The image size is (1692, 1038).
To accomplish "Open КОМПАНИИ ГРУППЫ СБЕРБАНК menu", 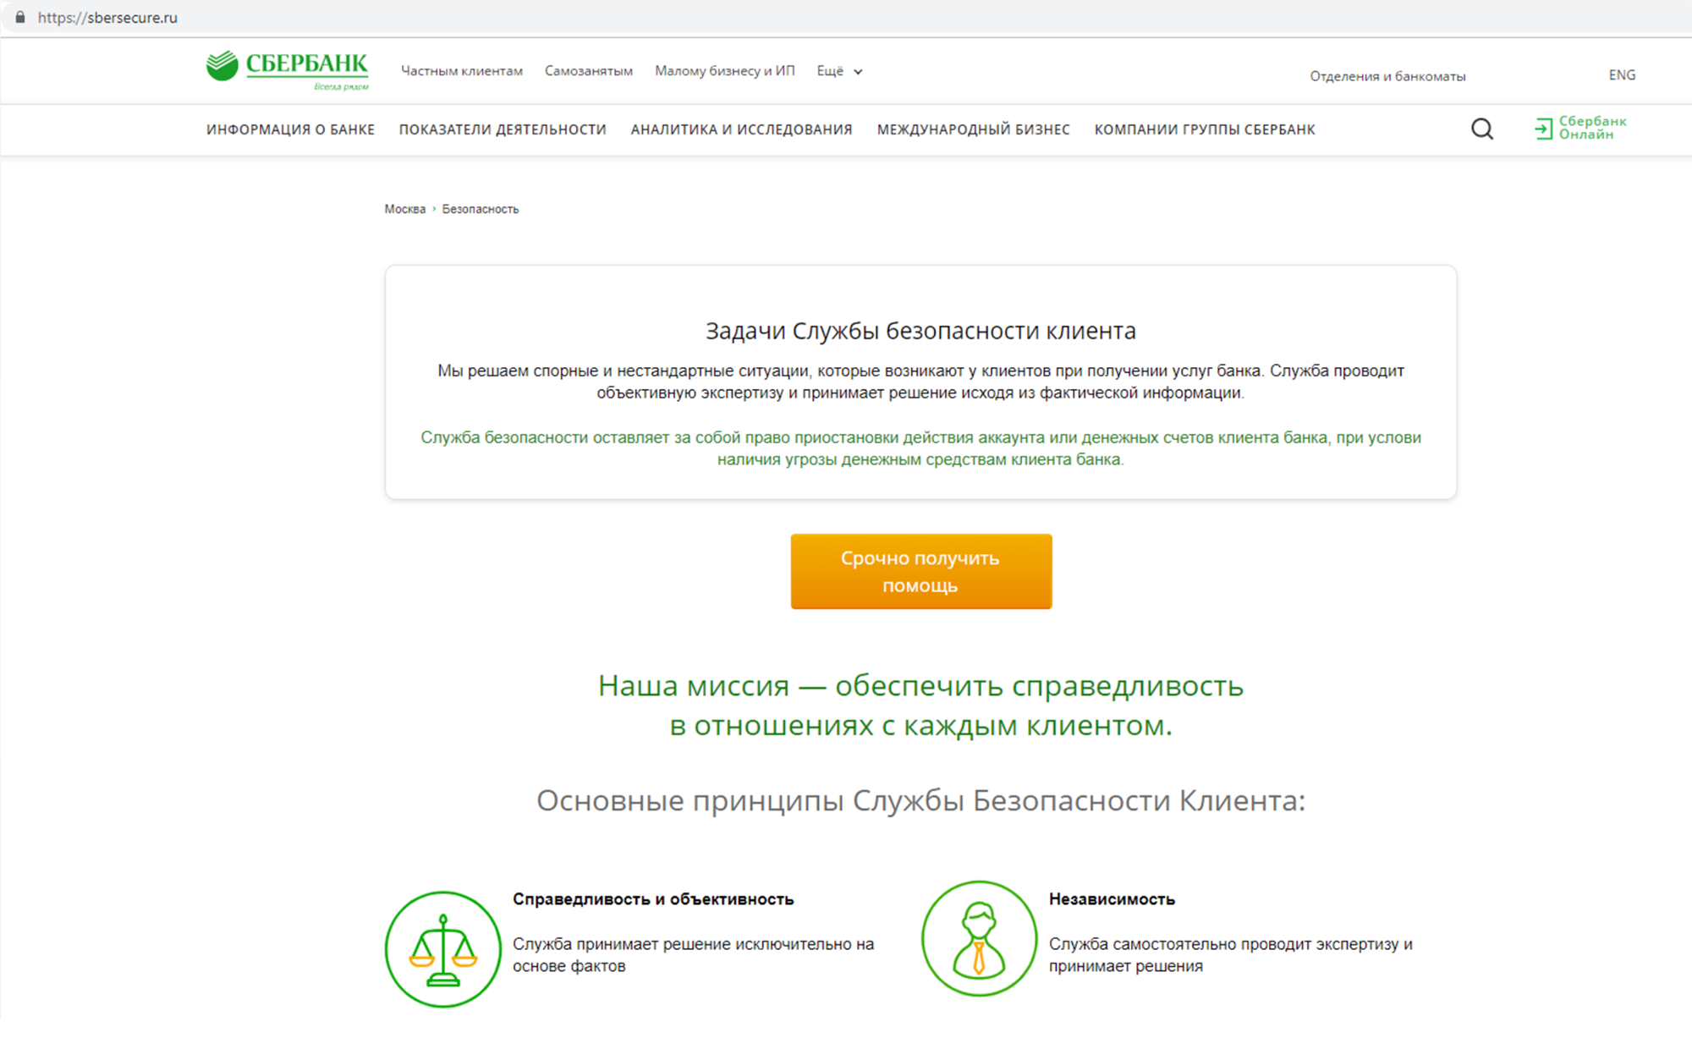I will (x=1205, y=129).
